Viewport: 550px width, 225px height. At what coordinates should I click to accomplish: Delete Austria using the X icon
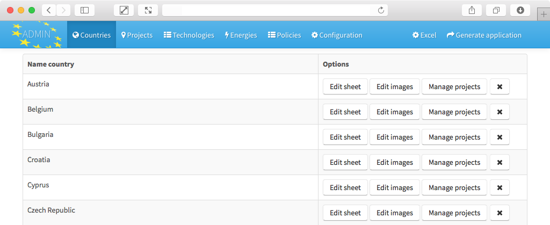tap(500, 86)
